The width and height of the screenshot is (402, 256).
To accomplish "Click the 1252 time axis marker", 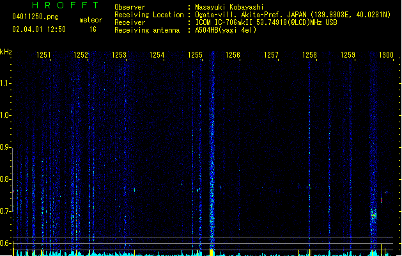I will pos(81,55).
